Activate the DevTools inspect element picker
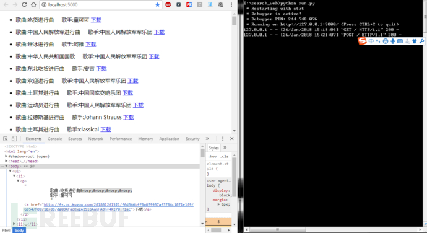 point(6,139)
